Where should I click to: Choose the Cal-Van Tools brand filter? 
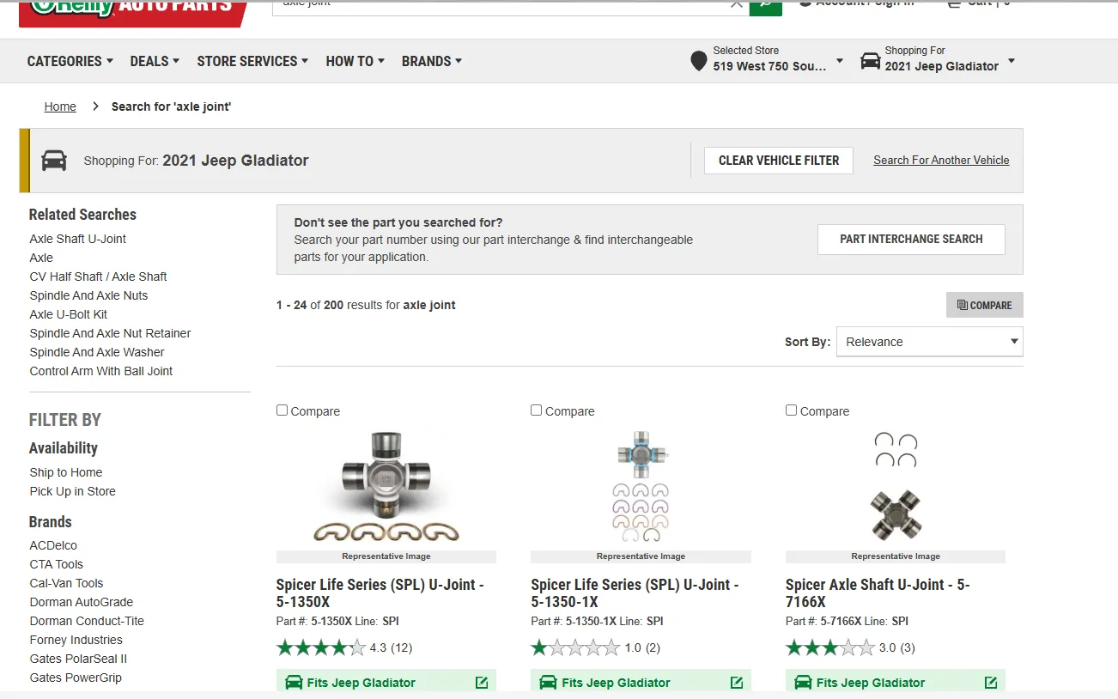click(66, 583)
